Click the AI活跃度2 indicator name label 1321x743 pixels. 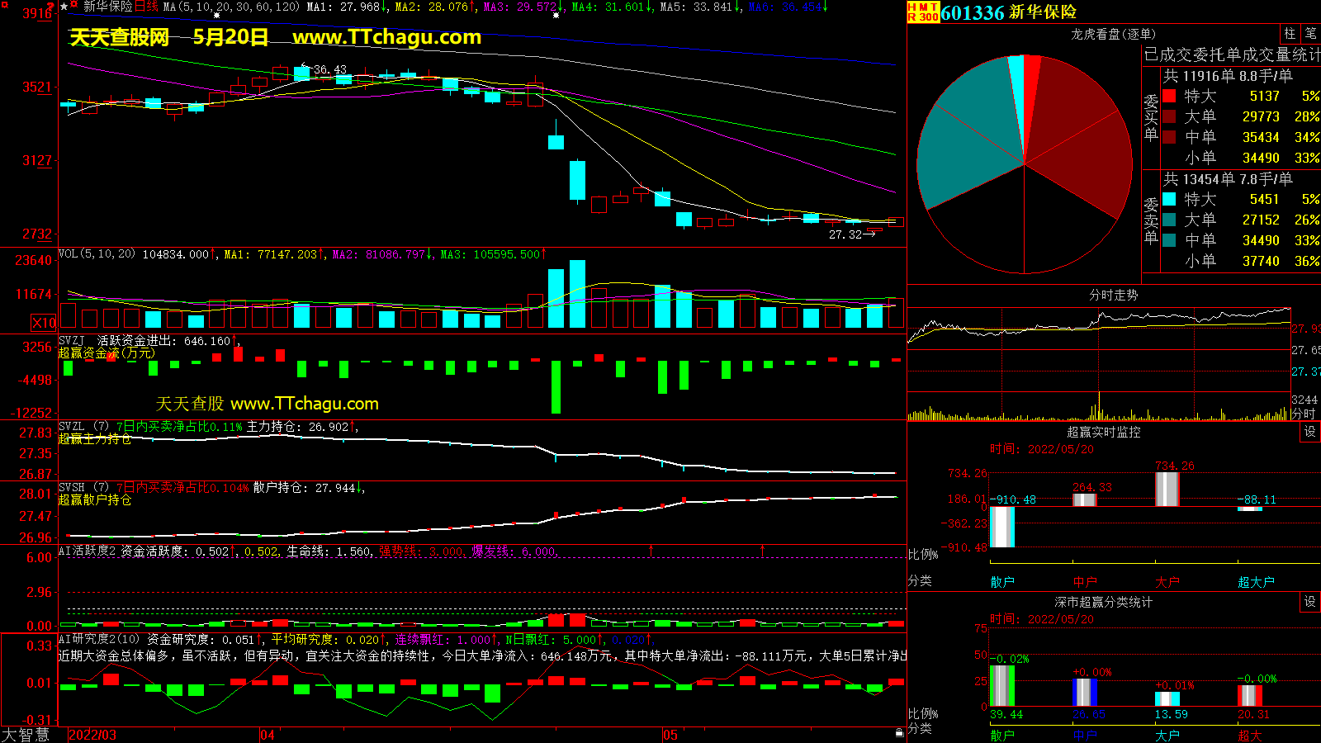click(88, 551)
